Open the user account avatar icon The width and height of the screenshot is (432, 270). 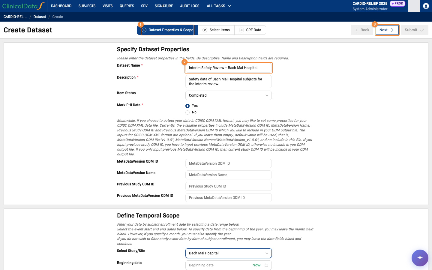(426, 6)
